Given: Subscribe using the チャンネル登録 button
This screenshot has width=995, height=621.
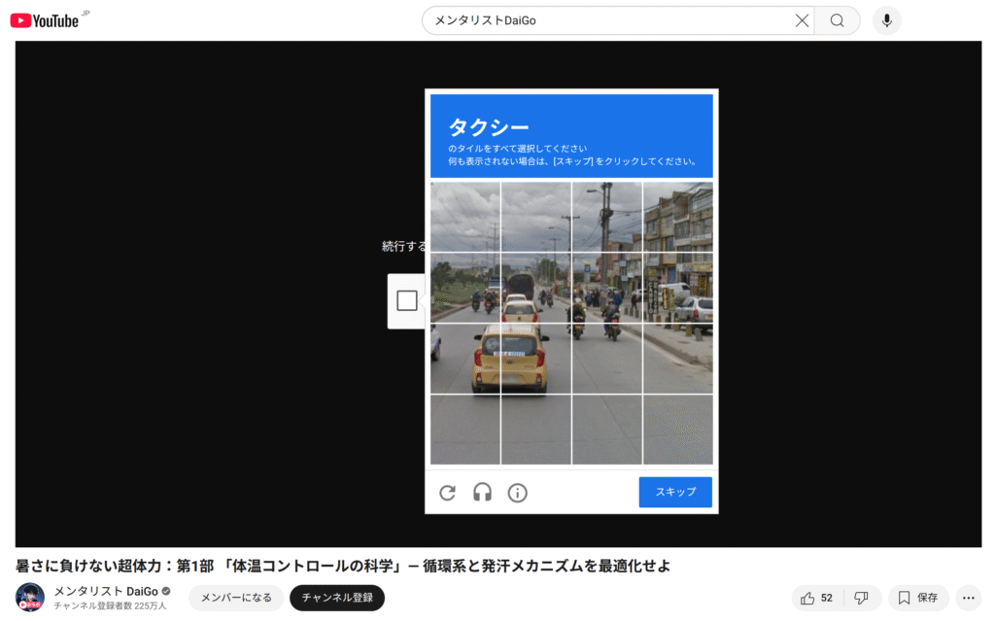Looking at the screenshot, I should pyautogui.click(x=337, y=598).
